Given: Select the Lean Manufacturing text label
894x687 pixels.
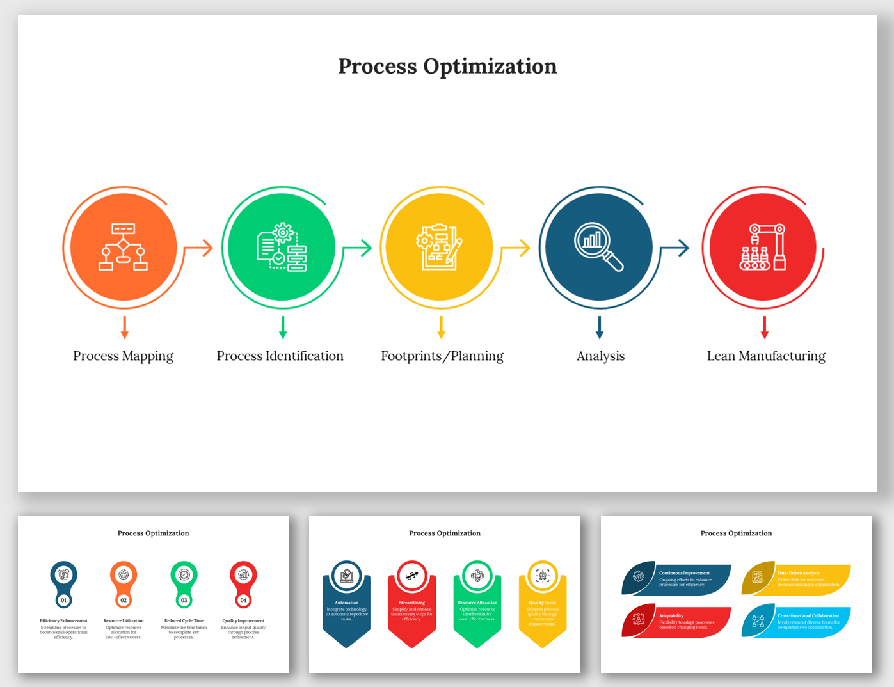Looking at the screenshot, I should [x=766, y=356].
